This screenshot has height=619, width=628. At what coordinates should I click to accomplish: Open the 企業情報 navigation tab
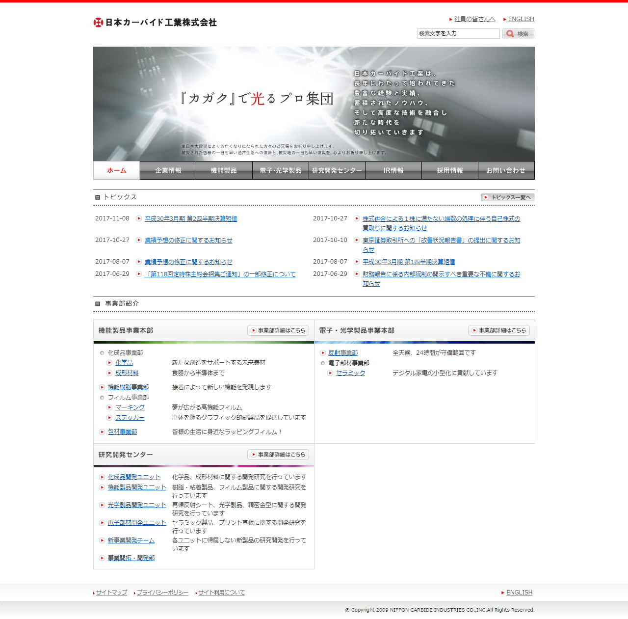168,170
